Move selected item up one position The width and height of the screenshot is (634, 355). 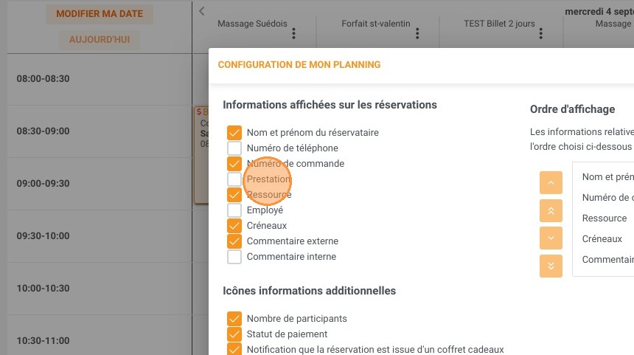(x=551, y=182)
